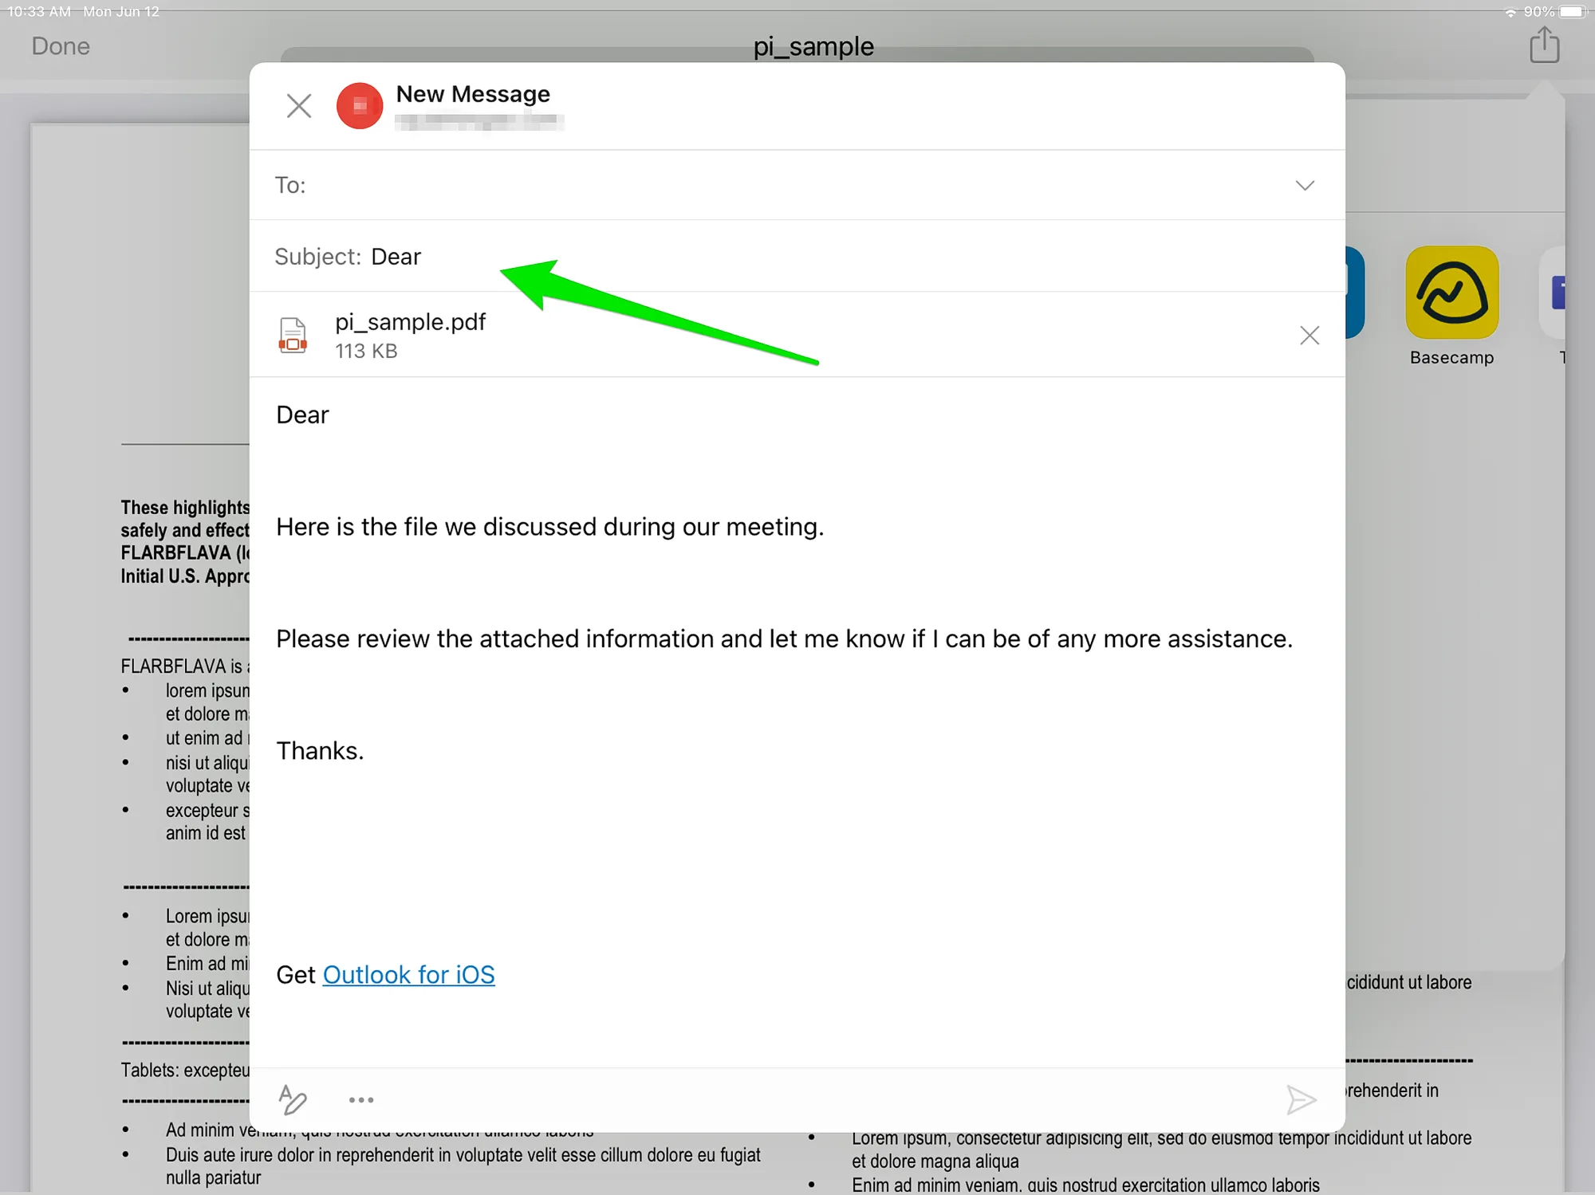This screenshot has height=1195, width=1595.
Task: Open the pi_sample.pdf attachment
Action: pos(293,335)
